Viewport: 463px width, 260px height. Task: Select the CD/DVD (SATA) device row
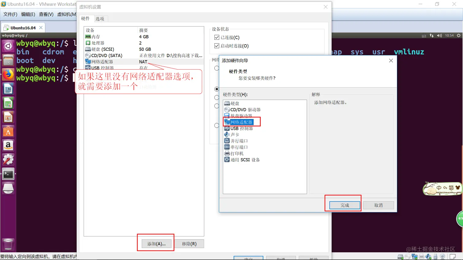[x=144, y=56]
